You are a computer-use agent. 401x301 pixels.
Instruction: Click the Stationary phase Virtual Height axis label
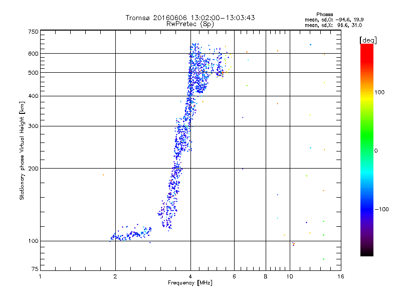22,150
